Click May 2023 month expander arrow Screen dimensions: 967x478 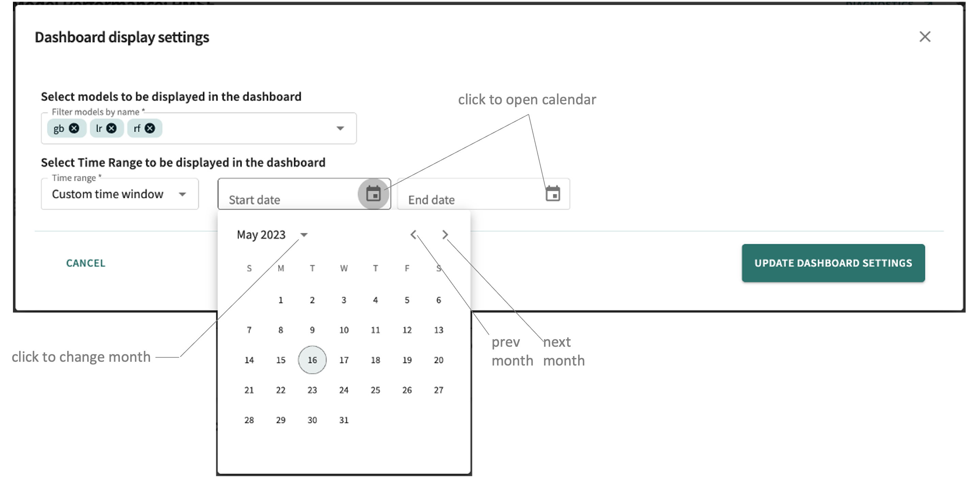click(305, 234)
